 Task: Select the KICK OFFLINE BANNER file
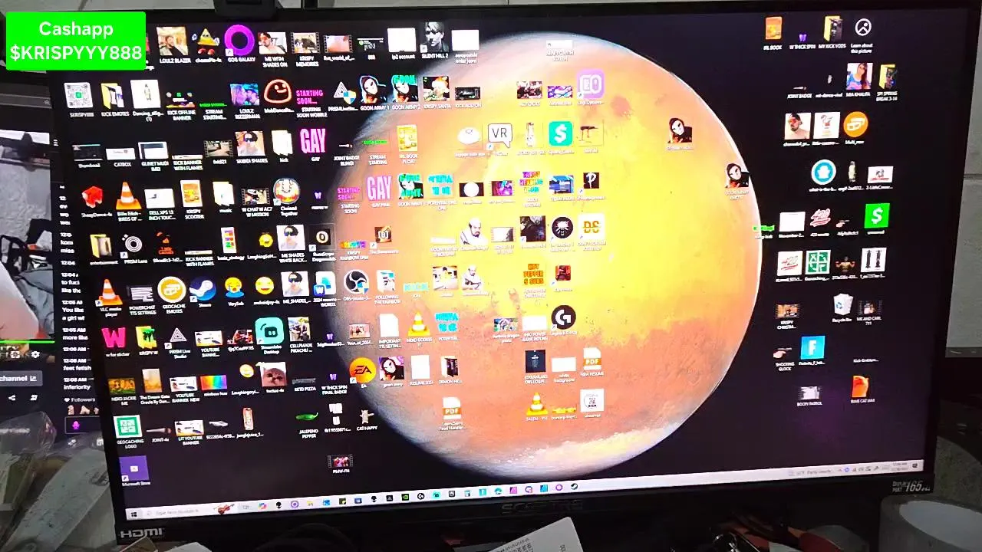tap(181, 107)
